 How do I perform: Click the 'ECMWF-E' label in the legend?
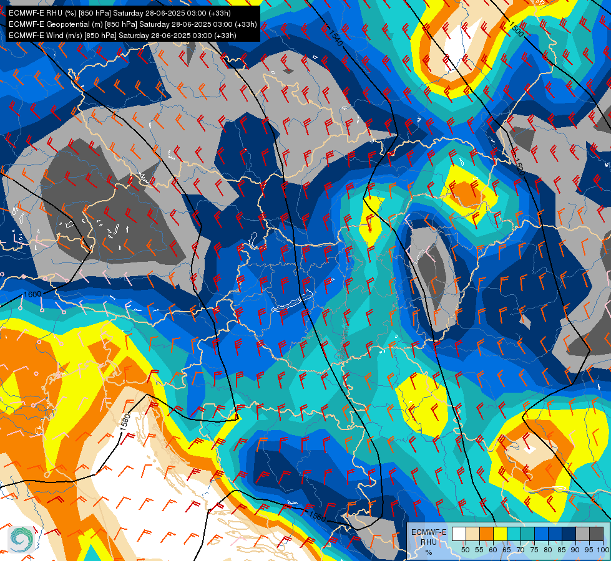(429, 532)
